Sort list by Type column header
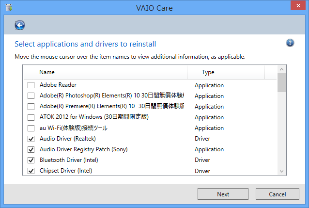The height and width of the screenshot is (208, 309). point(226,72)
